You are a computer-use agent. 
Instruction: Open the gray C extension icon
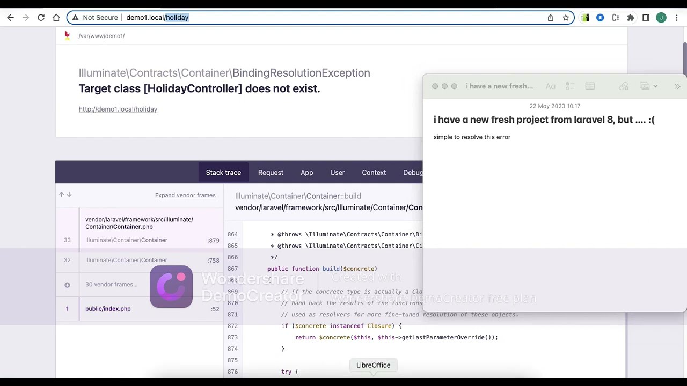[x=616, y=18]
